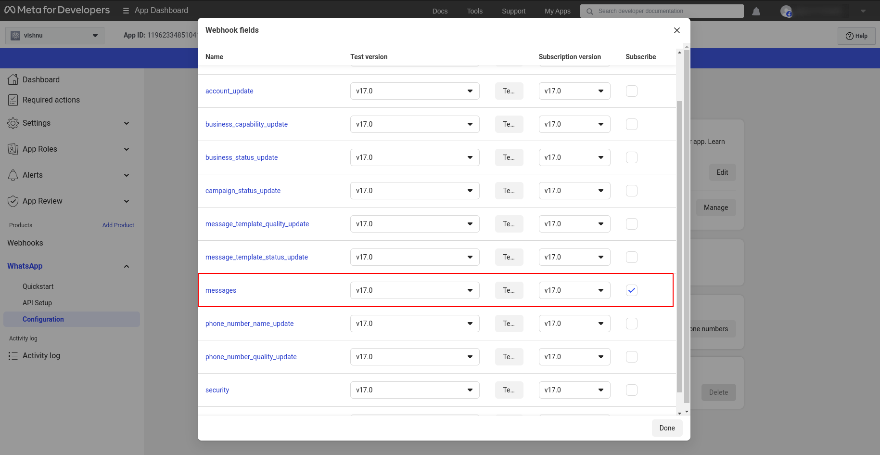Click the notifications bell icon
The width and height of the screenshot is (880, 455).
coord(756,11)
